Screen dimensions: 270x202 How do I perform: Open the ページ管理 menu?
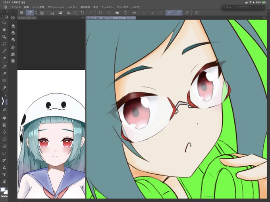pos(38,7)
